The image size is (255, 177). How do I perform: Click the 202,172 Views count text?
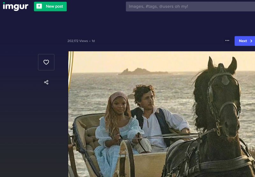pos(77,41)
